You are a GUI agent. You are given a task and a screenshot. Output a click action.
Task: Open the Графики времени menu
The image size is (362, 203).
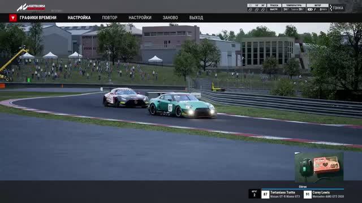[x=38, y=17]
